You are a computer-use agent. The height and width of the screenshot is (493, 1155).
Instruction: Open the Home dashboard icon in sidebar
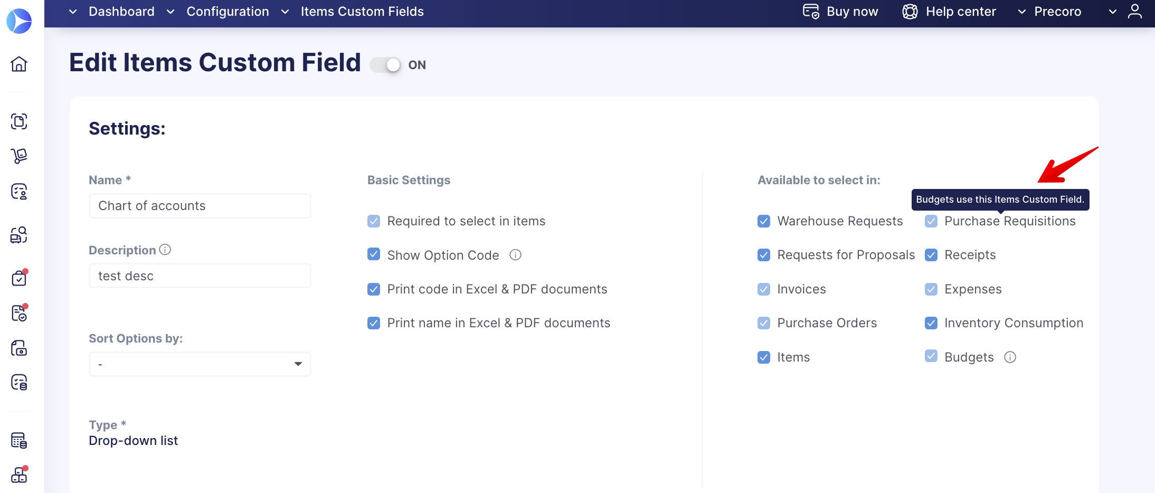pos(20,64)
